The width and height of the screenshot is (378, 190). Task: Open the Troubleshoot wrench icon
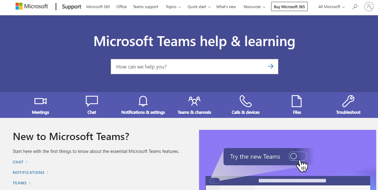click(x=348, y=105)
